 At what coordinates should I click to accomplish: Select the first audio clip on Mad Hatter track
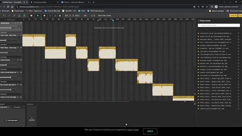coord(34,40)
